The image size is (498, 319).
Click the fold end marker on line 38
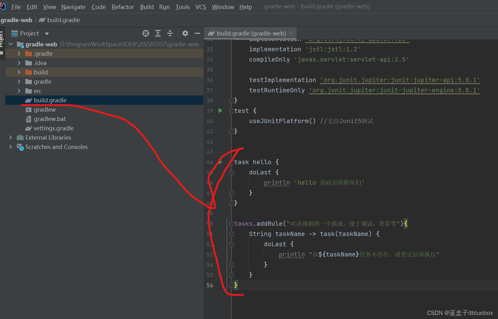pyautogui.click(x=232, y=100)
